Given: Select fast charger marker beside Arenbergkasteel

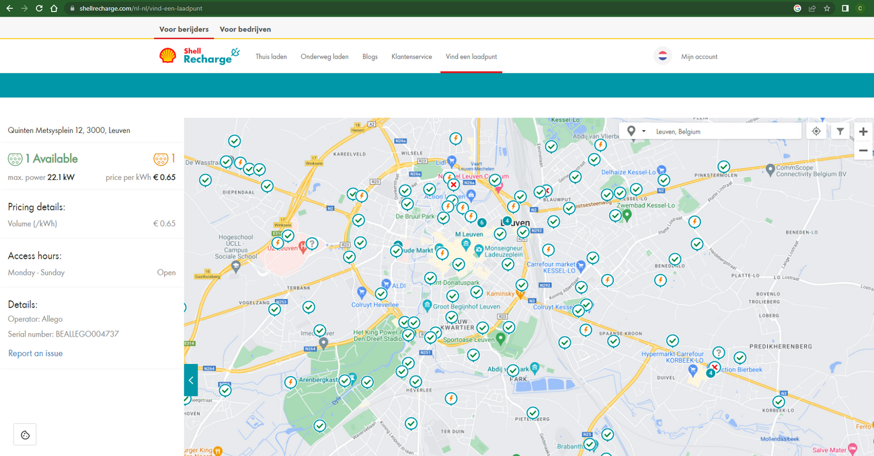Looking at the screenshot, I should pyautogui.click(x=290, y=382).
